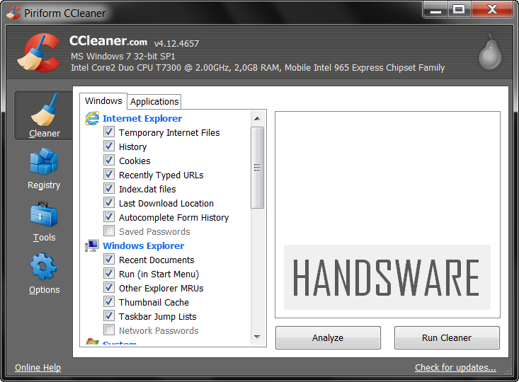Toggle the Cookies checkbox
This screenshot has width=519, height=382.
[x=109, y=161]
